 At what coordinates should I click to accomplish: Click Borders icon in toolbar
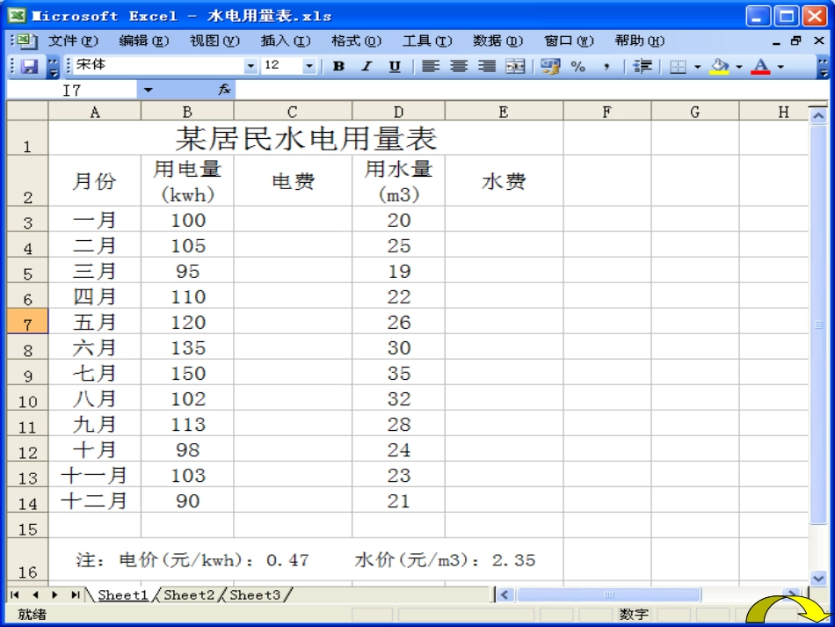click(678, 66)
